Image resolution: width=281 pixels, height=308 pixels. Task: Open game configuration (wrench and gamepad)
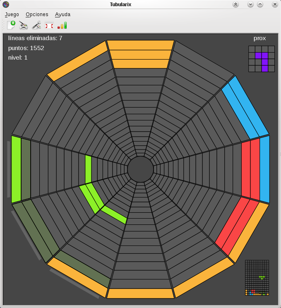pyautogui.click(x=36, y=25)
